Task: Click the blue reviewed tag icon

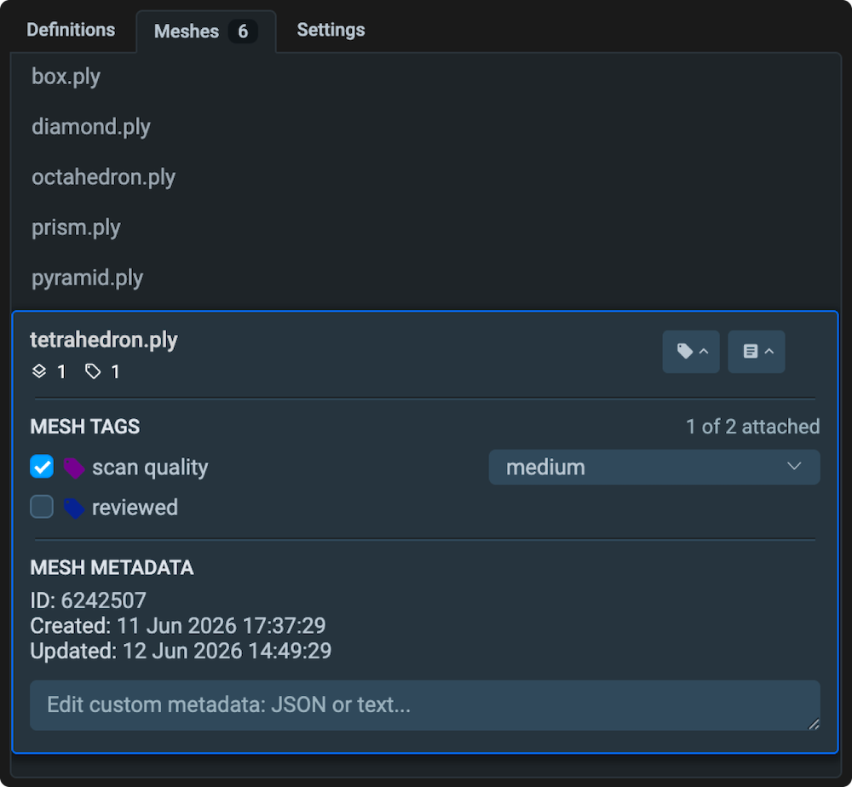Action: coord(74,508)
